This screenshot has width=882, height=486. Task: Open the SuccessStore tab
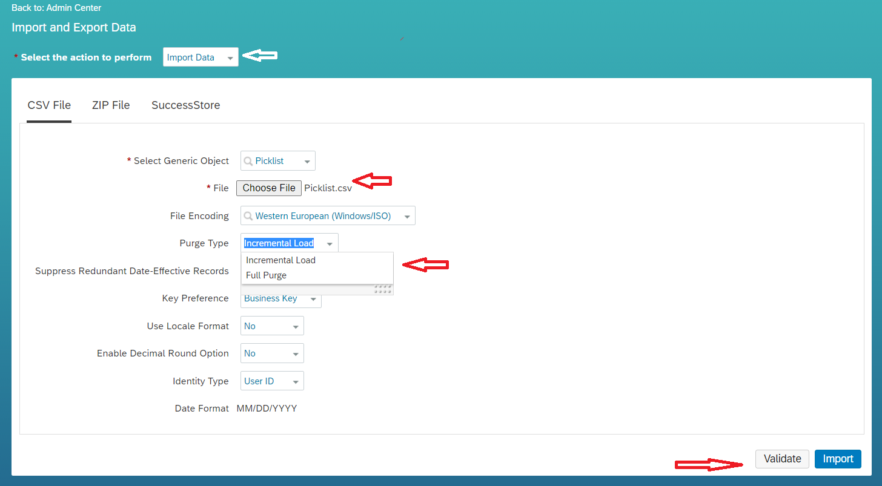(x=185, y=105)
